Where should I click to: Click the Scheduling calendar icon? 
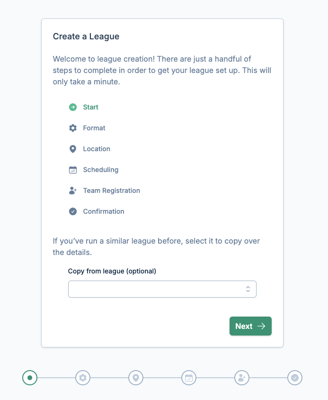point(72,170)
